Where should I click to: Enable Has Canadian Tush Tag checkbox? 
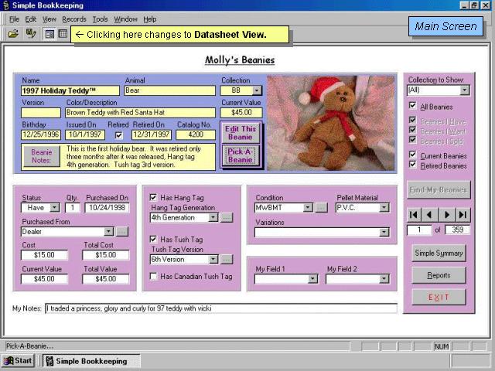tap(154, 276)
